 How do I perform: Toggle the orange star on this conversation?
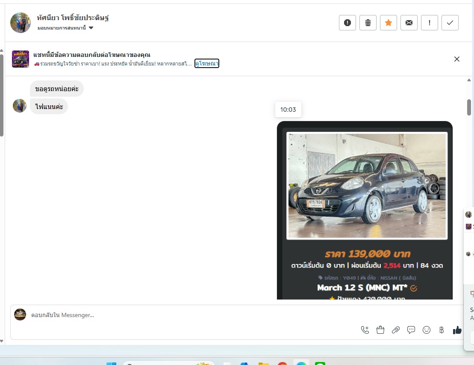389,23
